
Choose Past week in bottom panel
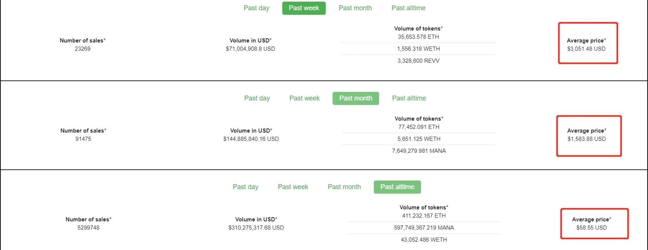pos(293,187)
